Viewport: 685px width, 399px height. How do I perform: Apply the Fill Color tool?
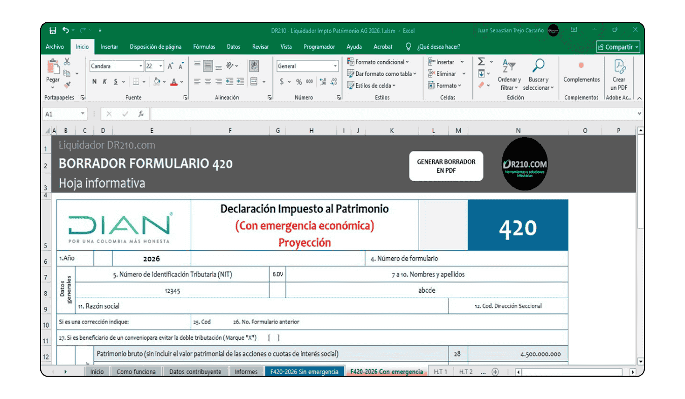coord(156,82)
